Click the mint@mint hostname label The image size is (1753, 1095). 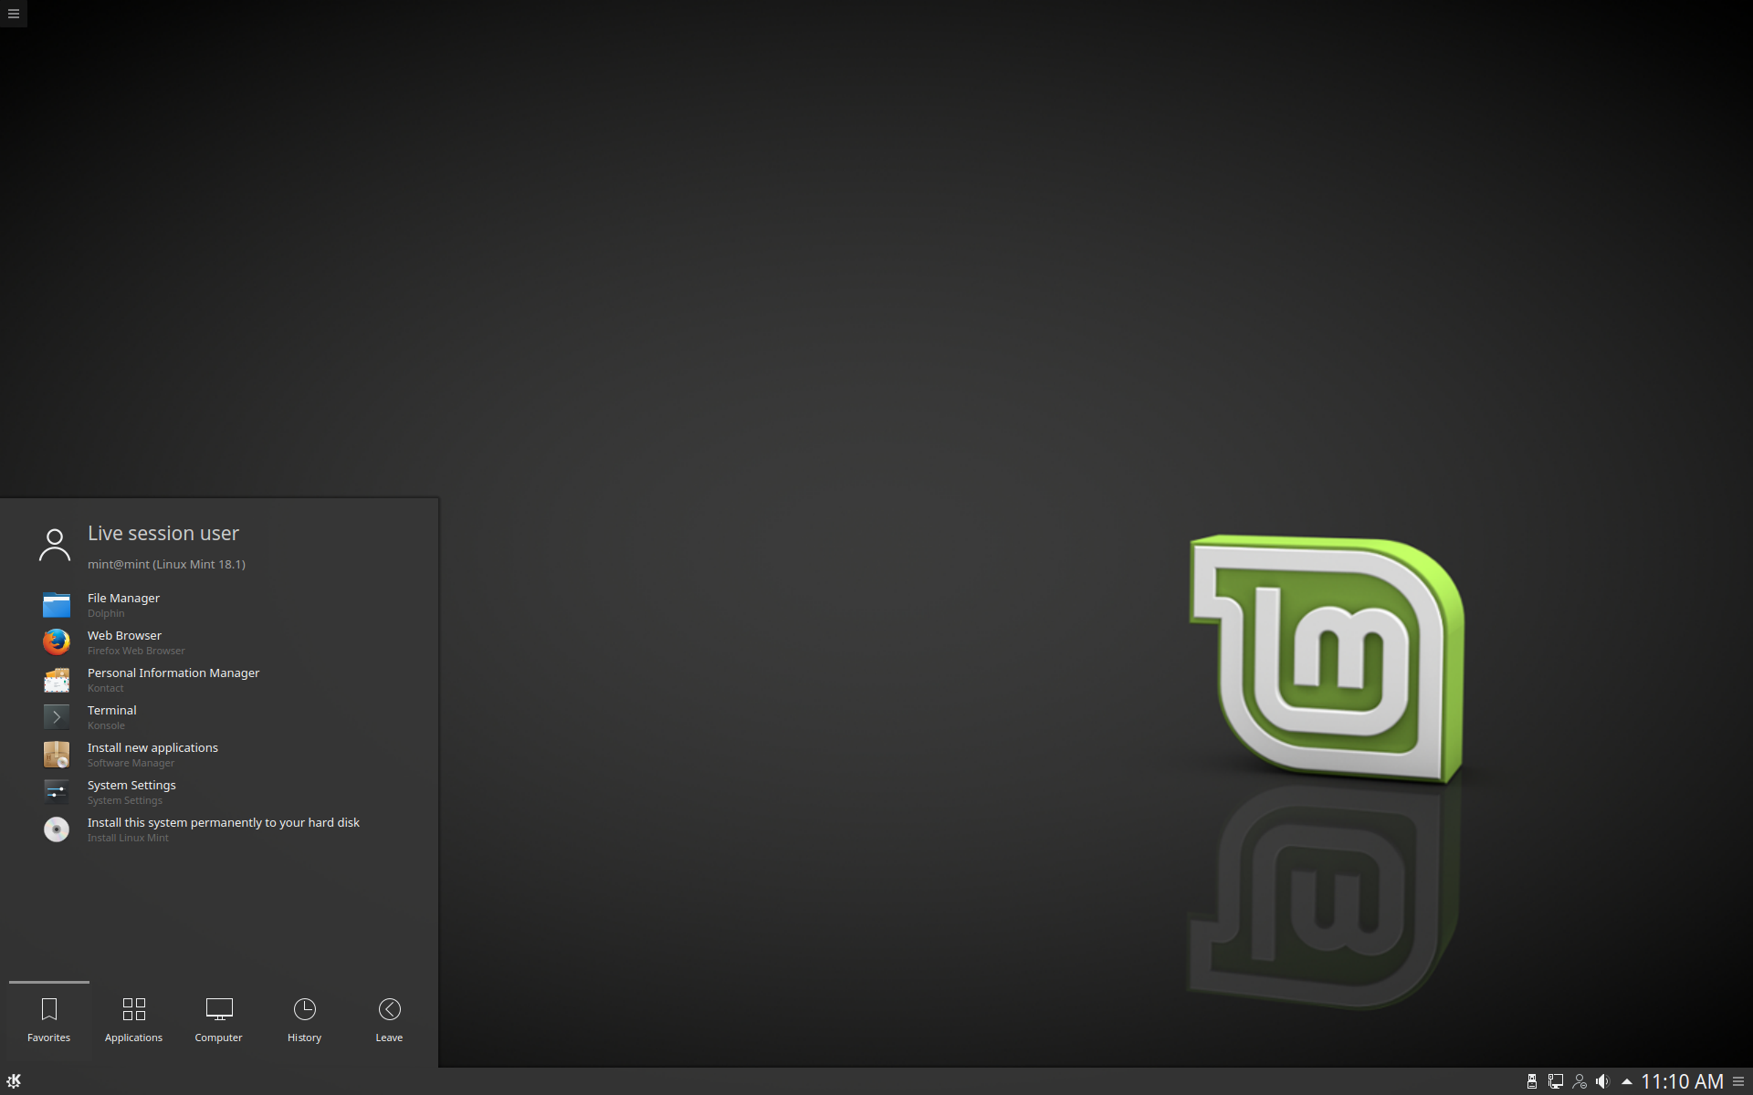pos(164,564)
